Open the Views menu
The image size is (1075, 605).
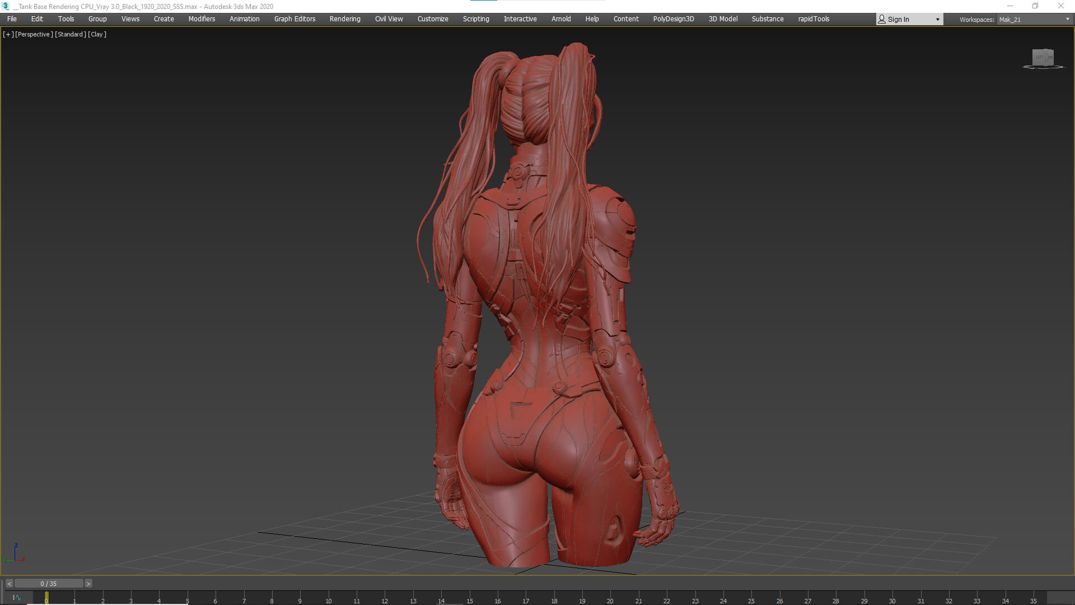click(x=130, y=19)
